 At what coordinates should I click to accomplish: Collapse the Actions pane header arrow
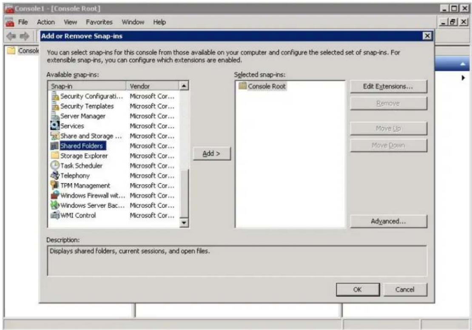pyautogui.click(x=463, y=64)
